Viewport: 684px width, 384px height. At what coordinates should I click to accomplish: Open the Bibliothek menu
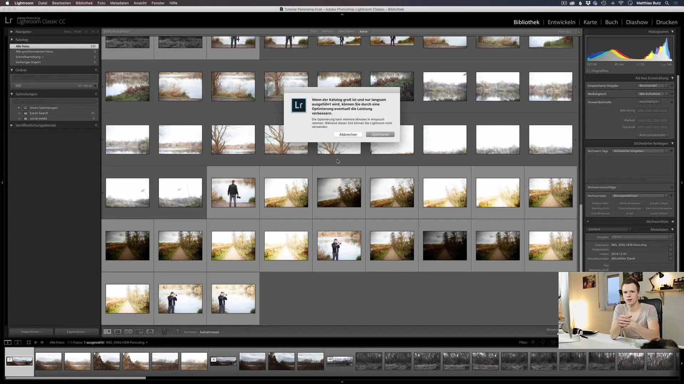pyautogui.click(x=84, y=3)
